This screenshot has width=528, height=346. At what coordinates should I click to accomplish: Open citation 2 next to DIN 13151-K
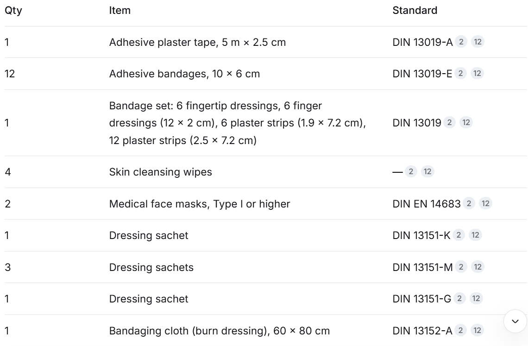(x=459, y=235)
